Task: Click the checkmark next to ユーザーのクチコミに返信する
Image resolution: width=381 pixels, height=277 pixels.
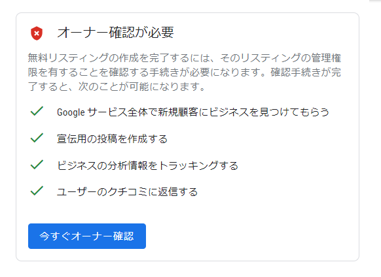Action: [37, 191]
